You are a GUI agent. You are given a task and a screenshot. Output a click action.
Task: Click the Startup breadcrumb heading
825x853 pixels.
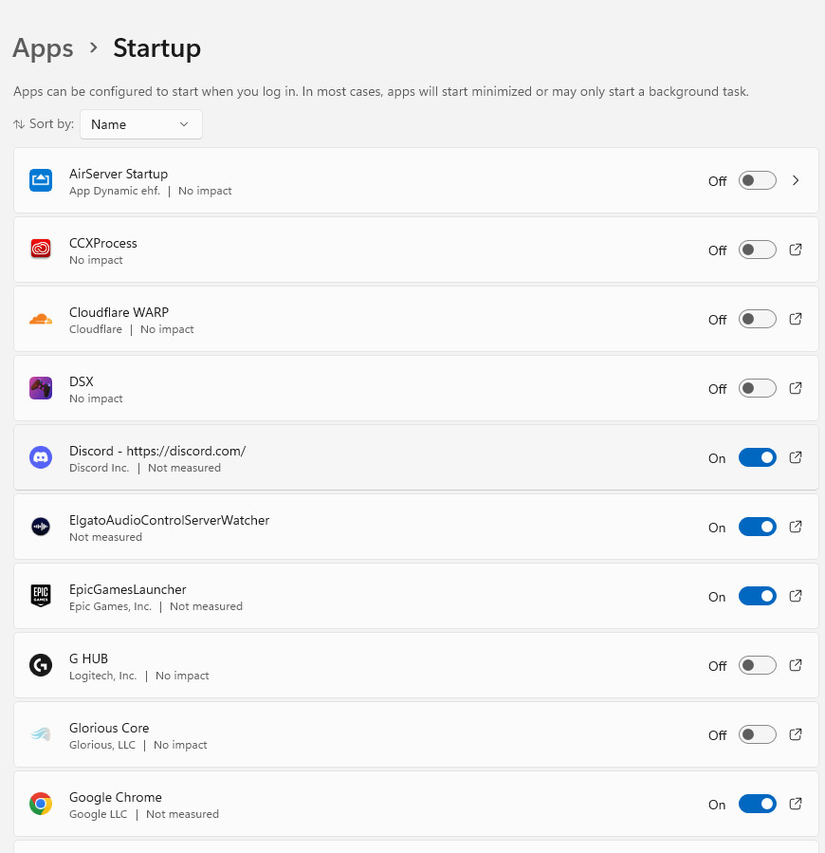coord(157,47)
